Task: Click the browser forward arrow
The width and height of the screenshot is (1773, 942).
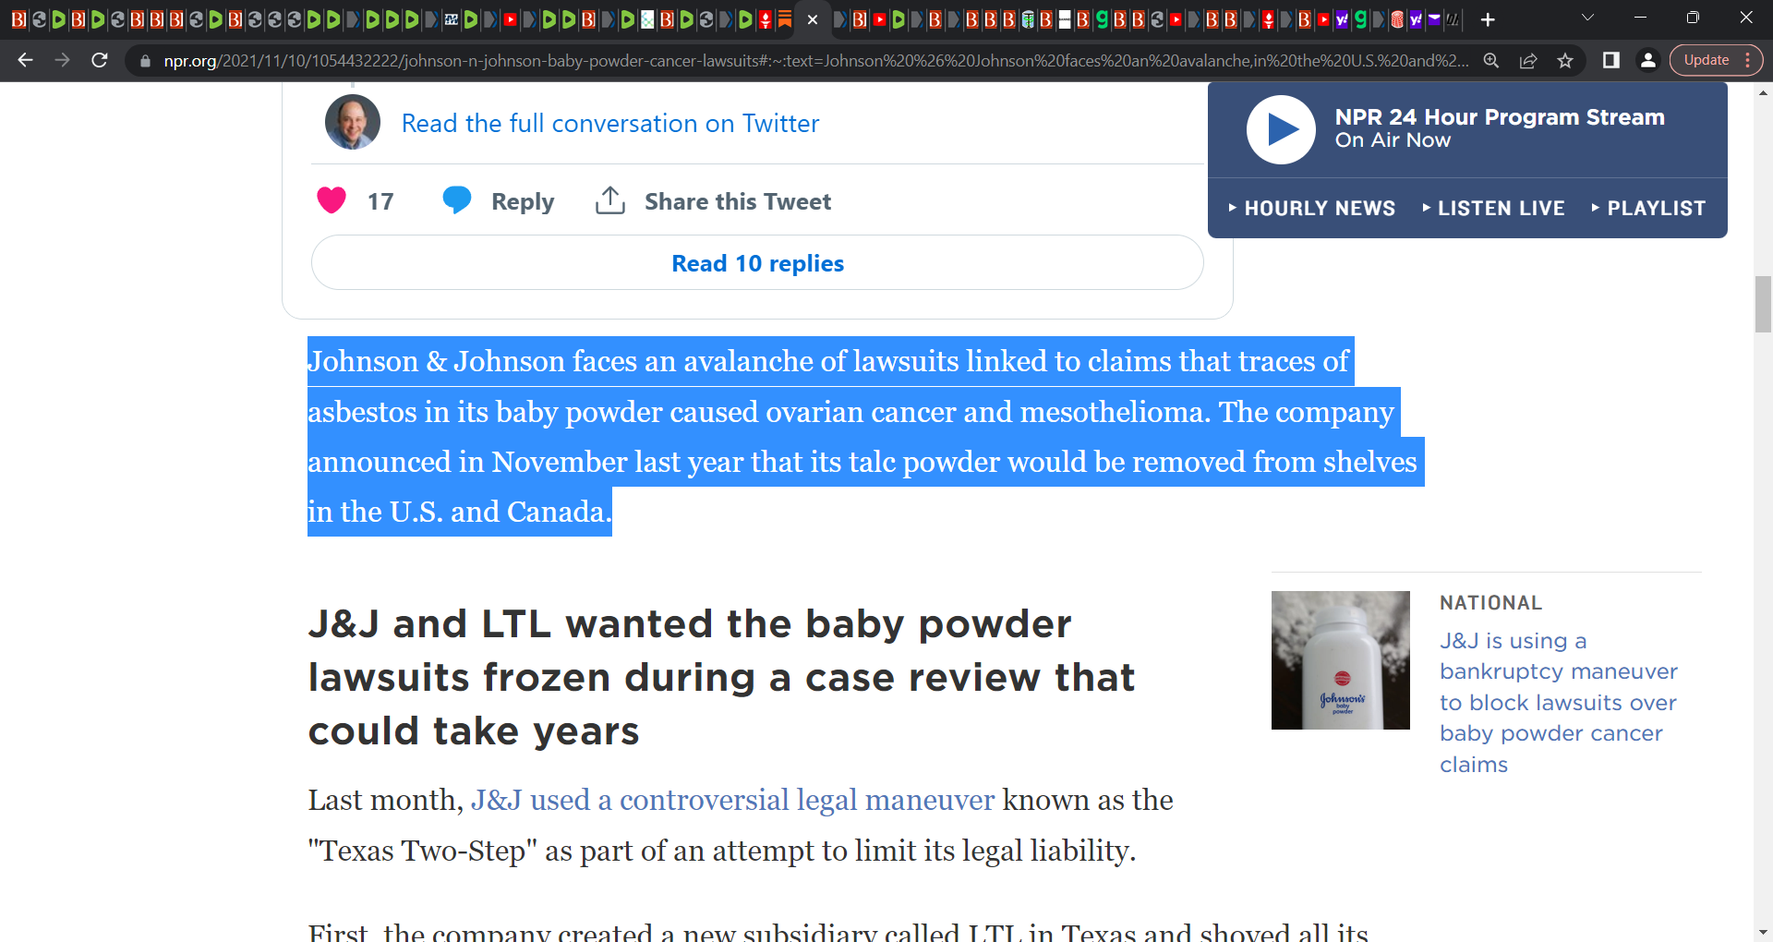Action: click(62, 60)
